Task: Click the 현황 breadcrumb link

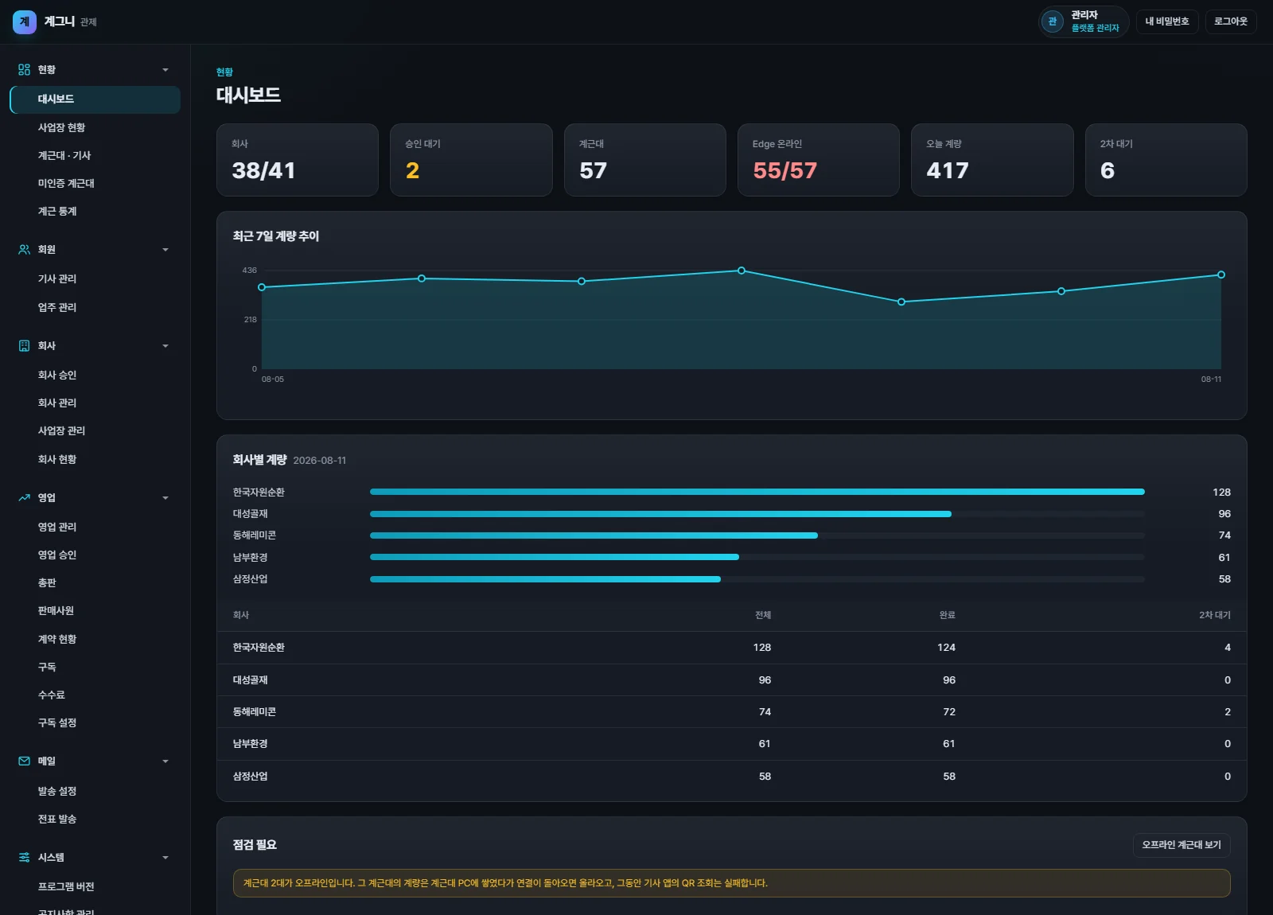Action: coord(224,72)
